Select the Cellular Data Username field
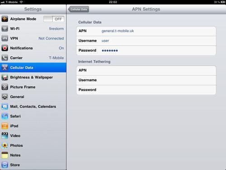 tap(146, 41)
